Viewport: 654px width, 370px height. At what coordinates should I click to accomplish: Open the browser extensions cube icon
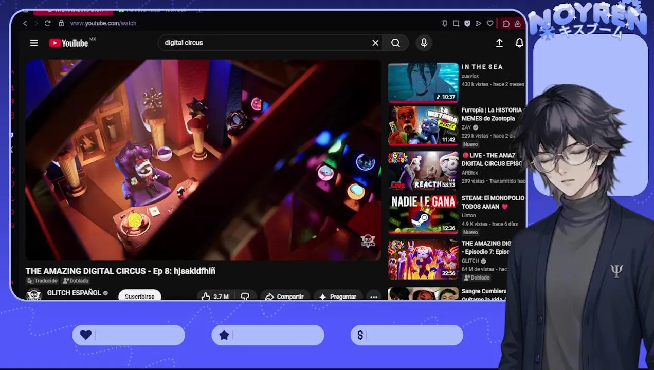click(506, 23)
